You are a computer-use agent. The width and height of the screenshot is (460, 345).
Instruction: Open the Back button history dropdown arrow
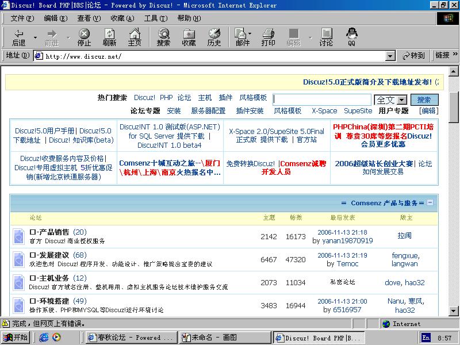[35, 37]
